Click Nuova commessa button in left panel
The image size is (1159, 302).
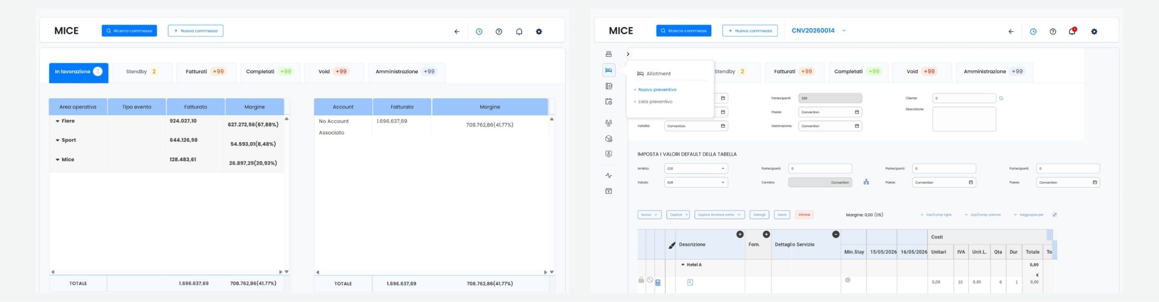(x=196, y=31)
